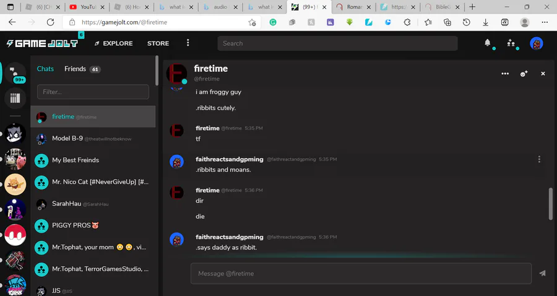Screen dimensions: 557x296
Task: Open the browser tab actions menu icon
Action: pos(11,7)
